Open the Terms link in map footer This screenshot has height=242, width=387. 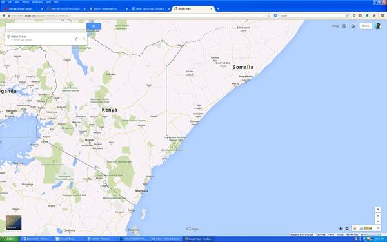(x=331, y=235)
